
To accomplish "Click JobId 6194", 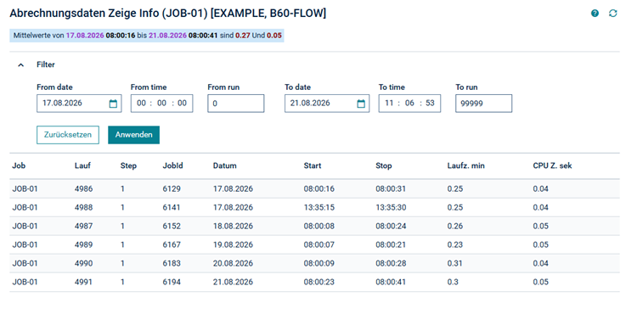I will point(172,282).
